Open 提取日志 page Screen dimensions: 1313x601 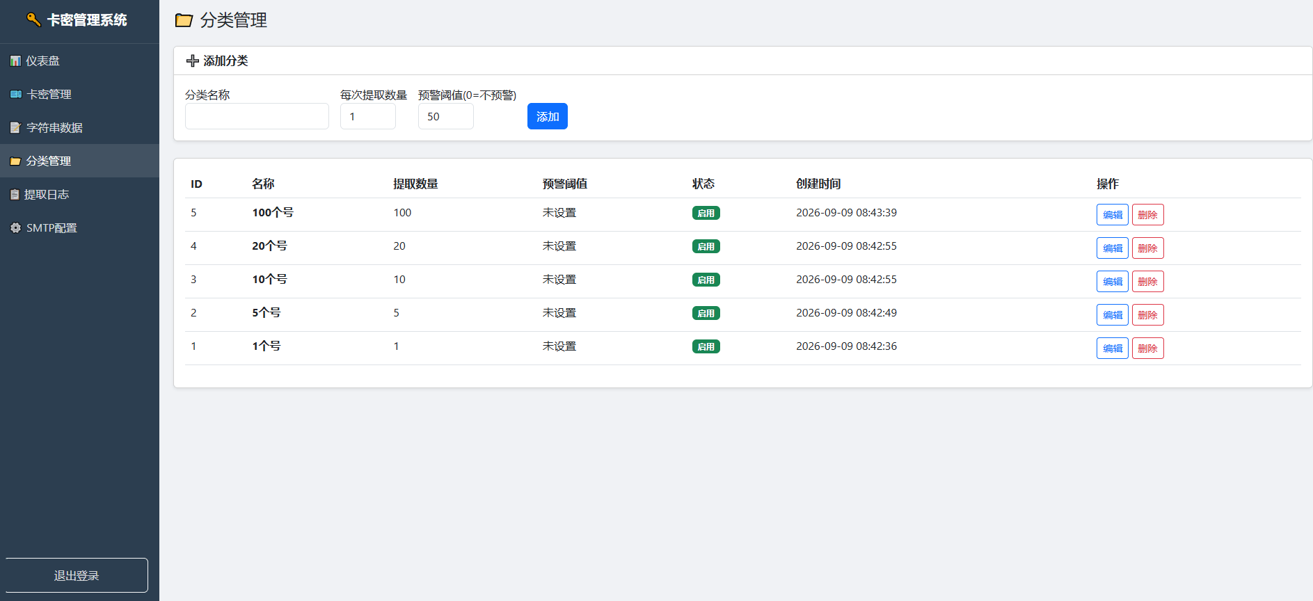pyautogui.click(x=79, y=194)
